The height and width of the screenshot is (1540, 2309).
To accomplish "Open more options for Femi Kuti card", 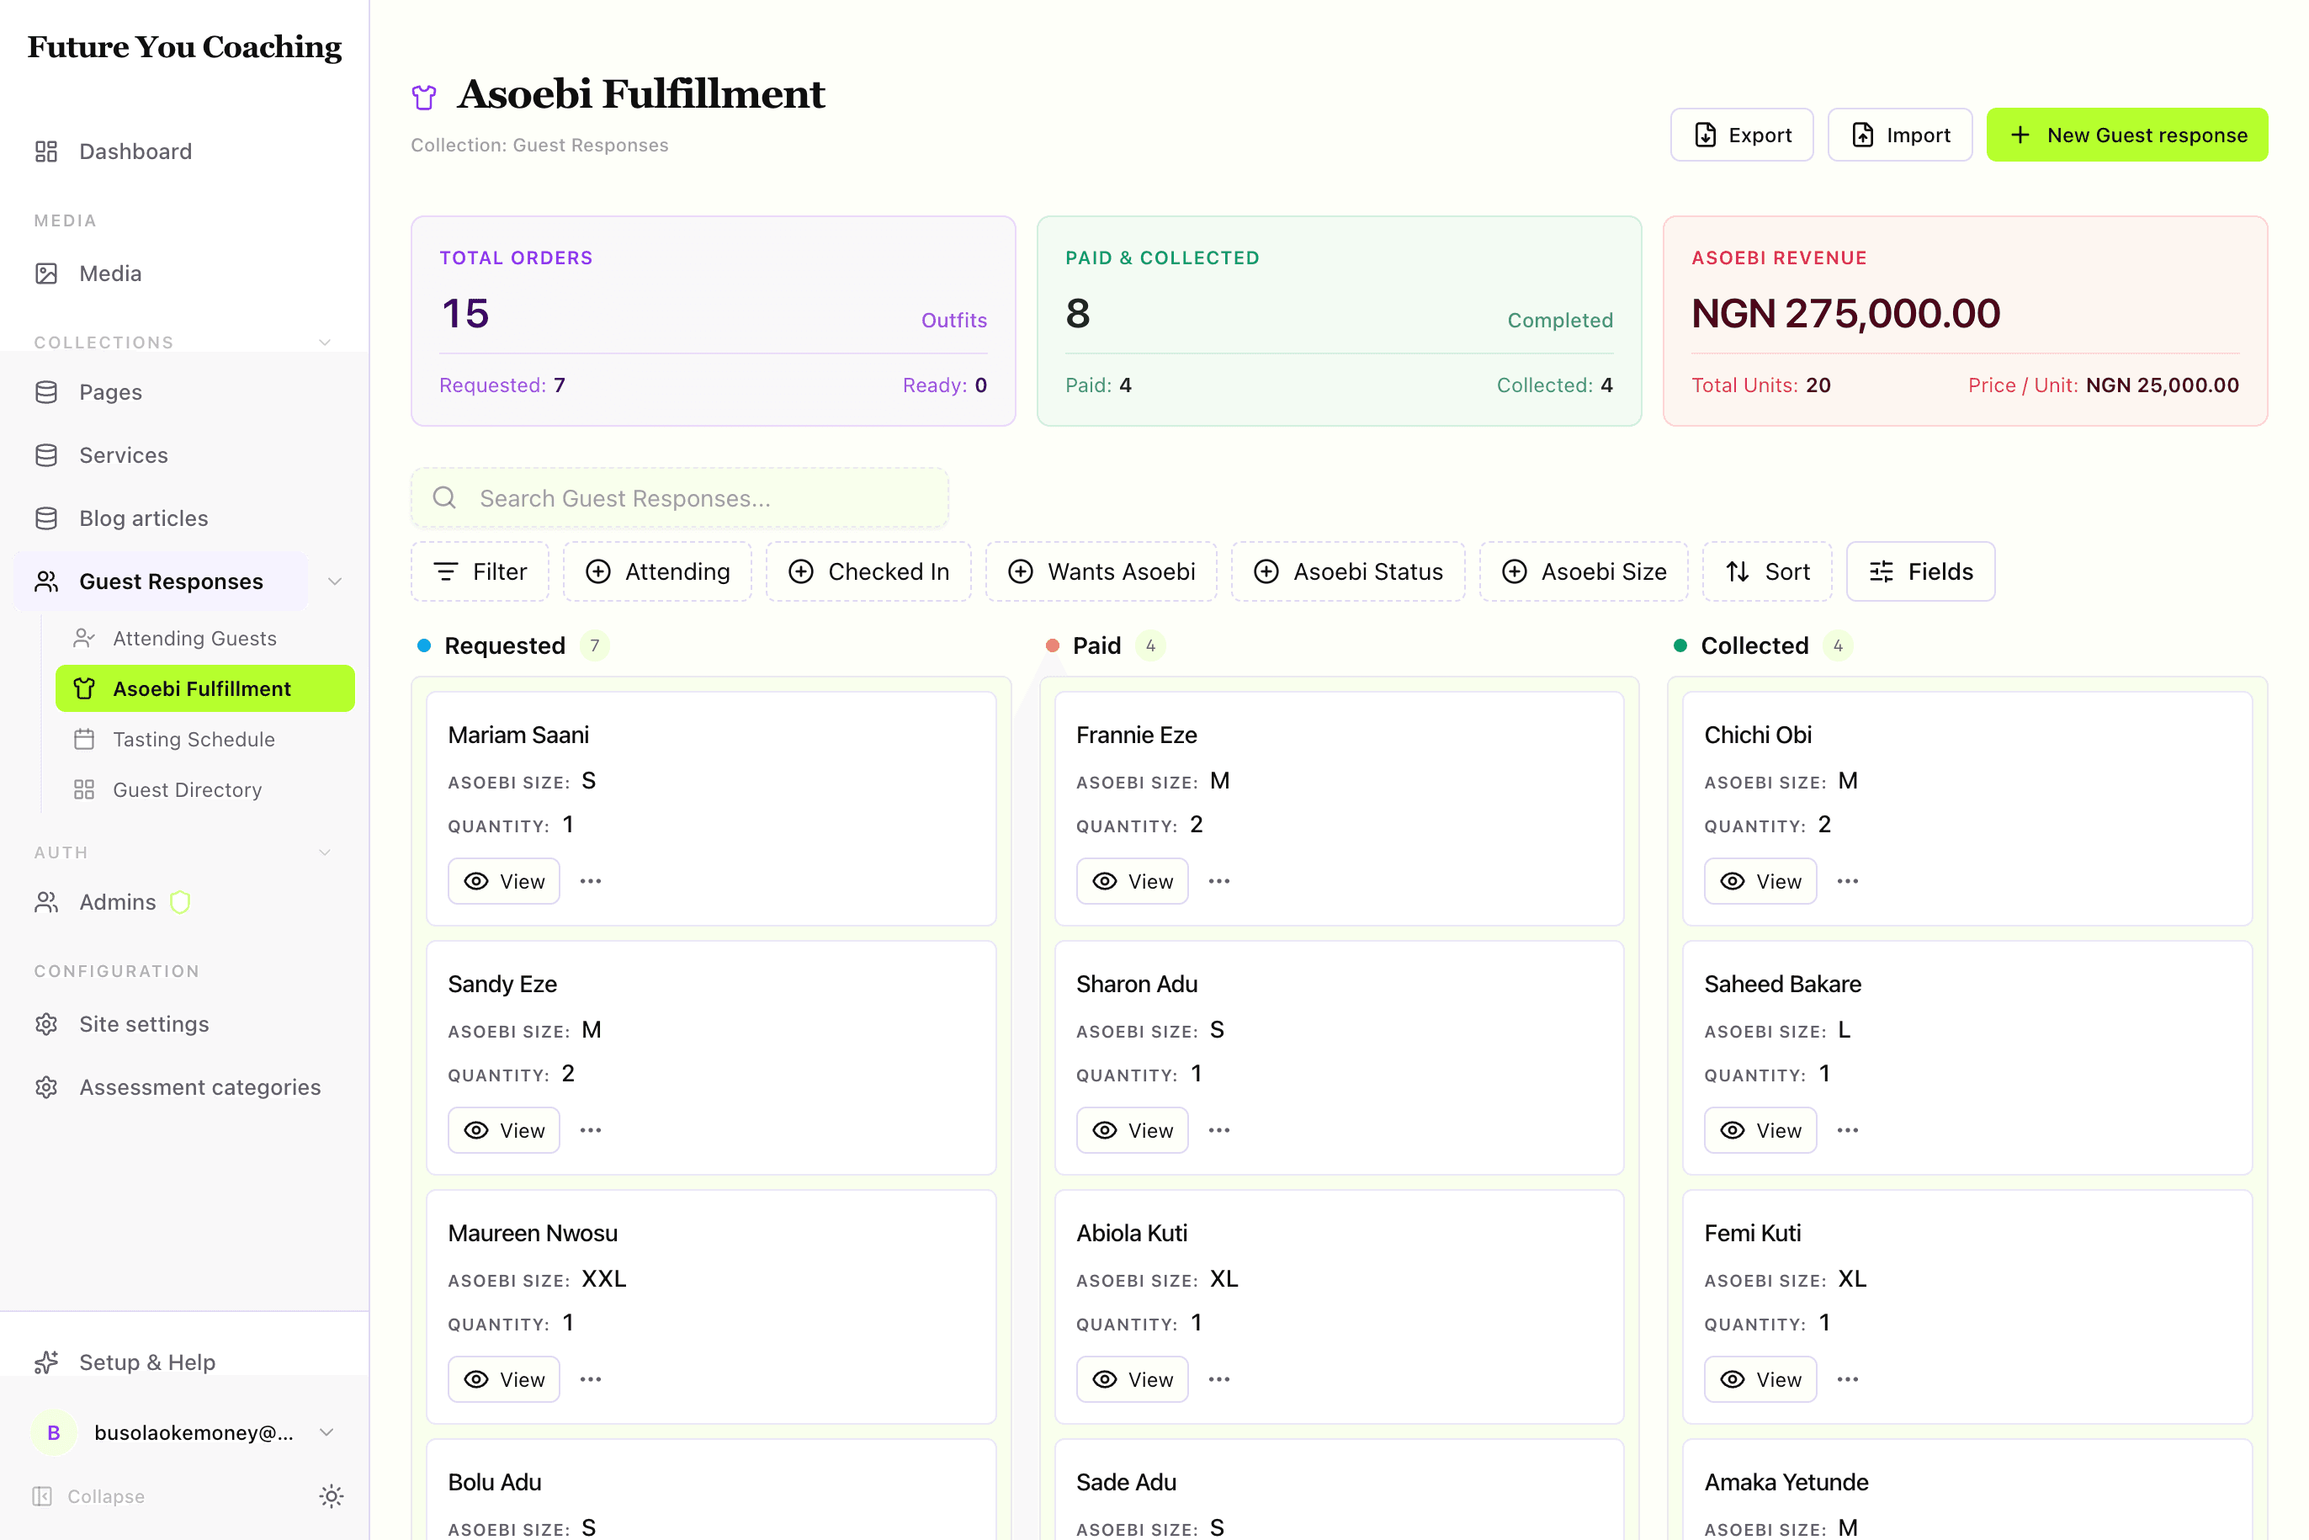I will point(1847,1379).
